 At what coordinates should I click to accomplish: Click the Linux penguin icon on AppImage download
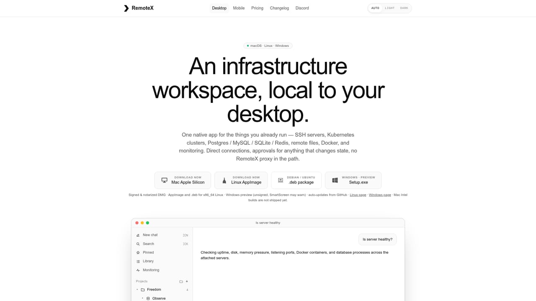224,180
